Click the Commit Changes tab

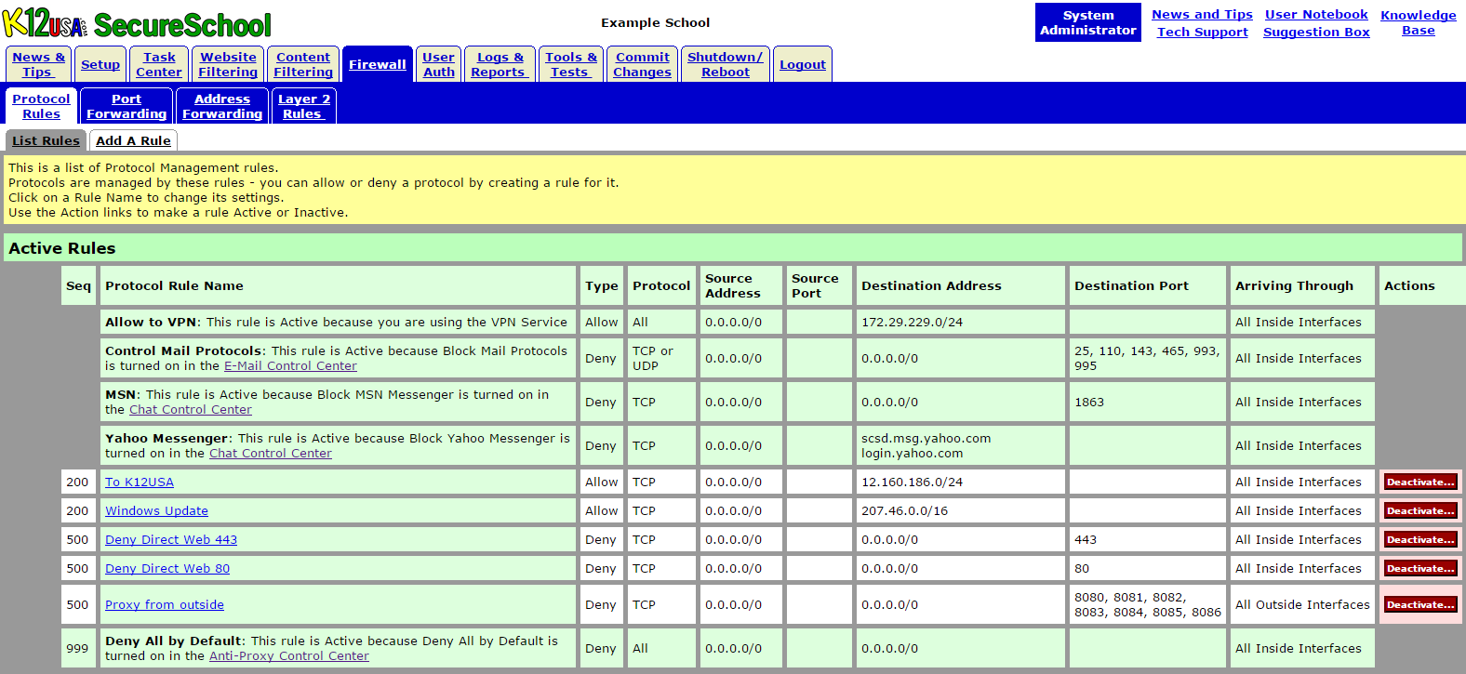point(643,64)
